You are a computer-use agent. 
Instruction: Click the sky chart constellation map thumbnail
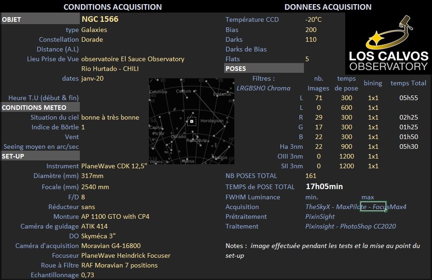(x=192, y=121)
